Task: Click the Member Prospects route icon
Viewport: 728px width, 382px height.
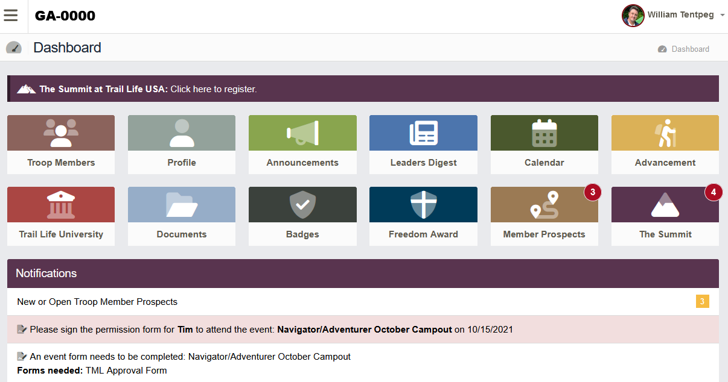Action: coord(544,204)
